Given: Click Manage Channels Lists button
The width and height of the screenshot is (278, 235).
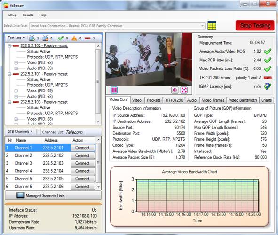Looking at the screenshot, I should [x=53, y=196].
